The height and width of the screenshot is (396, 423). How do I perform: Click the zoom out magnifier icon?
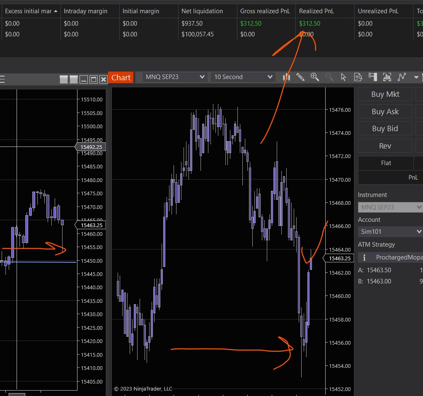(x=329, y=77)
